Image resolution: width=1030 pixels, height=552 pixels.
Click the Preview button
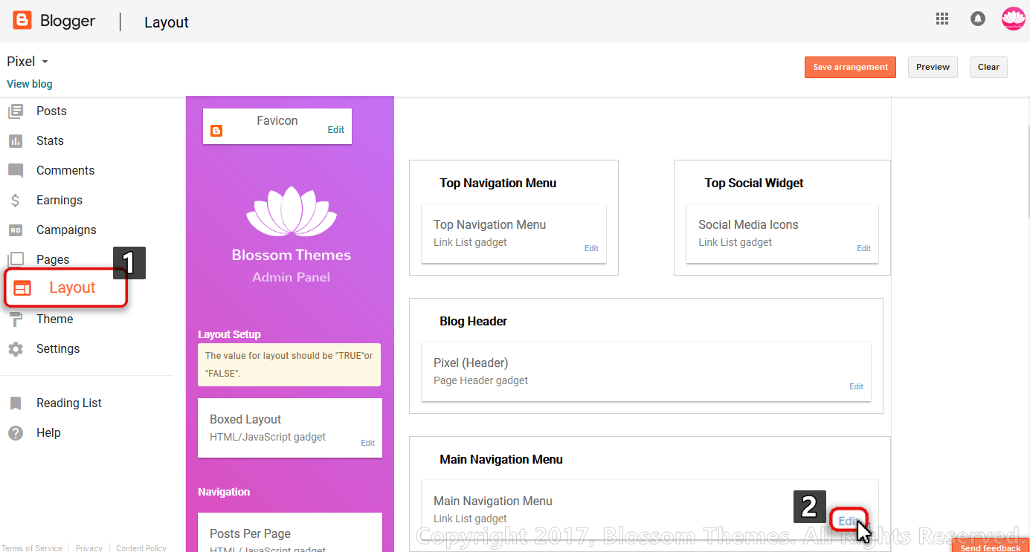pos(933,67)
